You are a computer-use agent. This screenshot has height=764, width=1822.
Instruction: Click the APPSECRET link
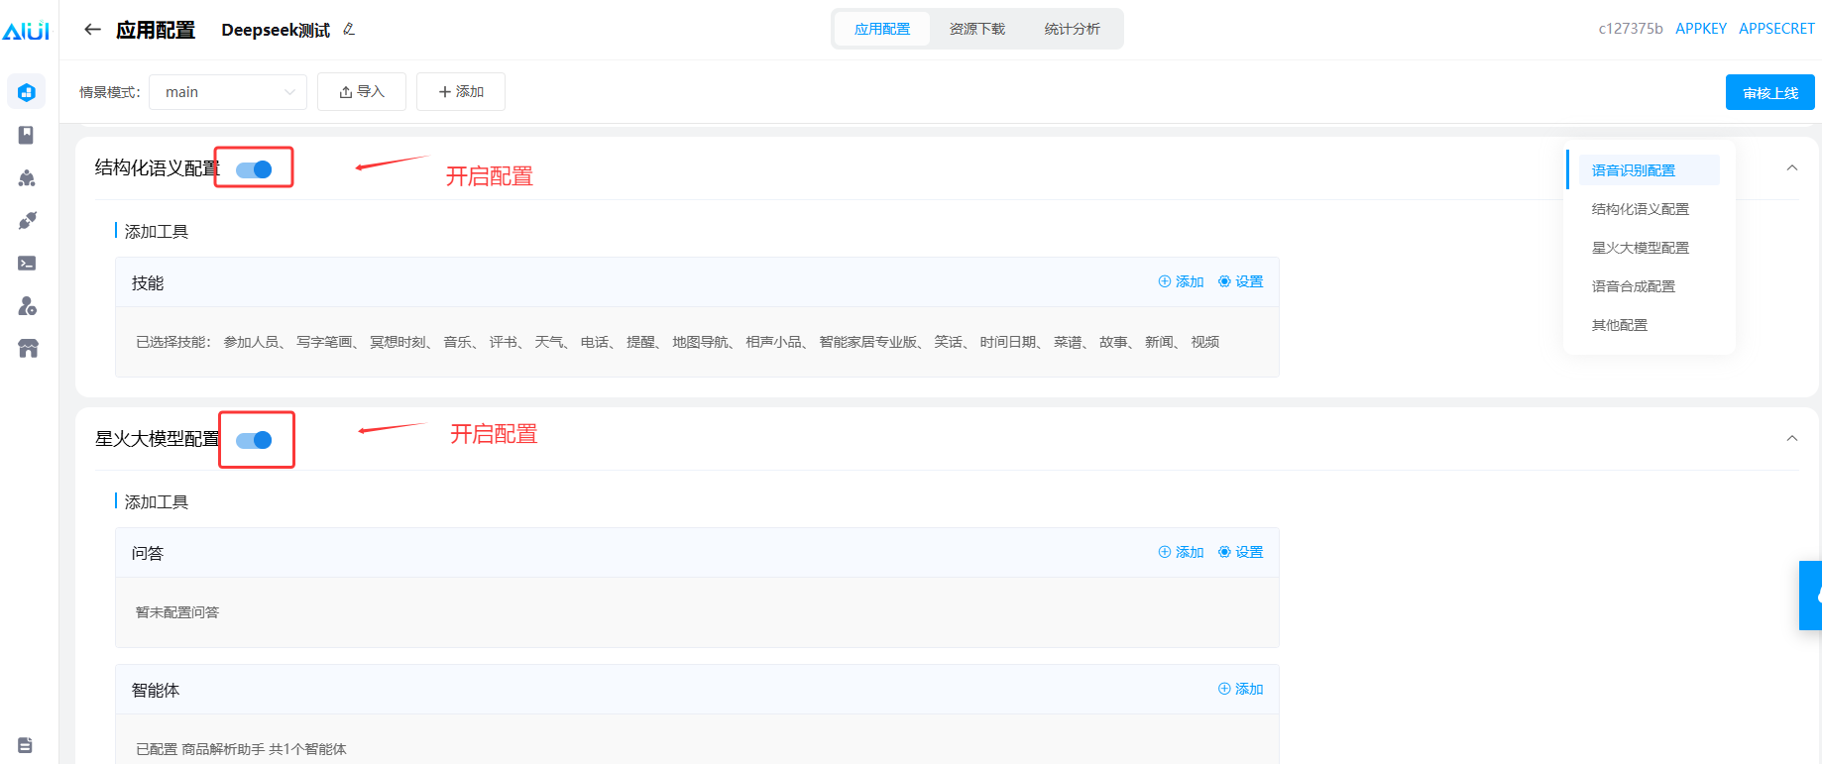point(1776,29)
